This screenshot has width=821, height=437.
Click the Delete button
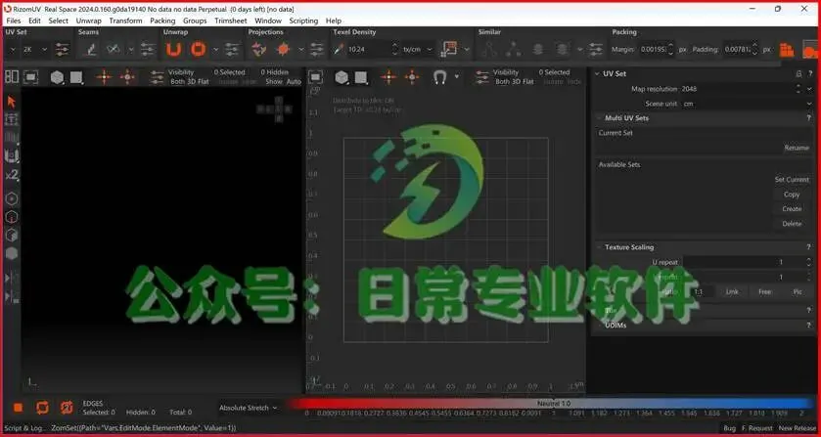[792, 224]
